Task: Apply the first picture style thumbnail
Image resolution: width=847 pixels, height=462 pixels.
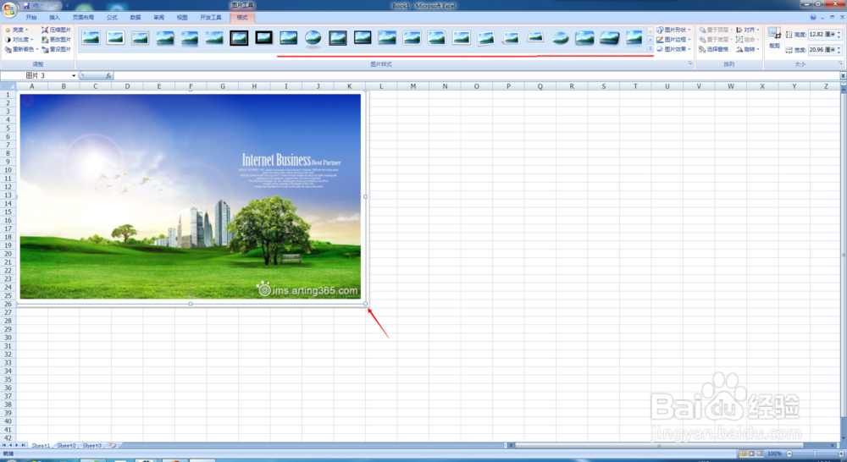Action: point(91,38)
